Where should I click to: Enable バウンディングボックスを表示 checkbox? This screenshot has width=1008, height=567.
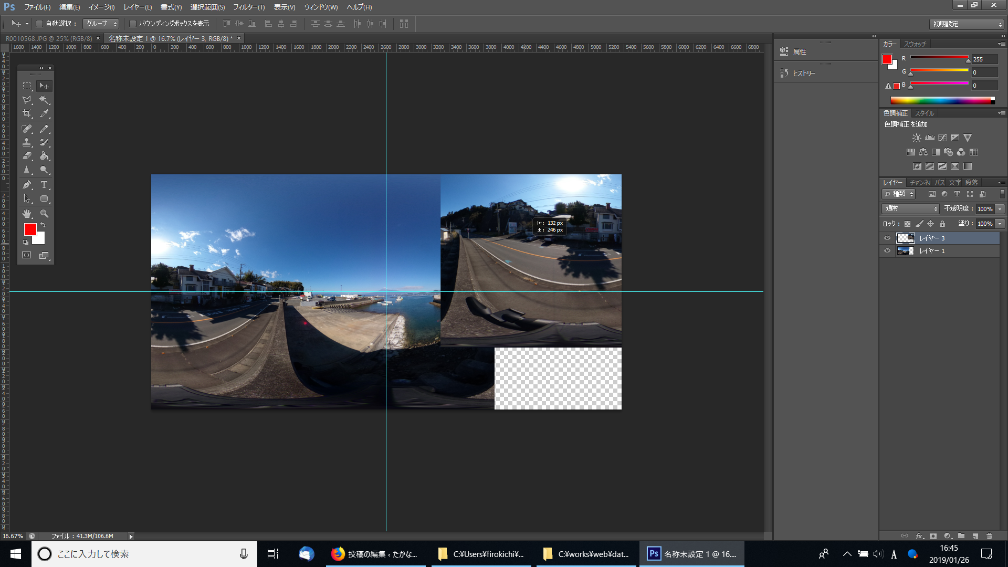point(133,24)
